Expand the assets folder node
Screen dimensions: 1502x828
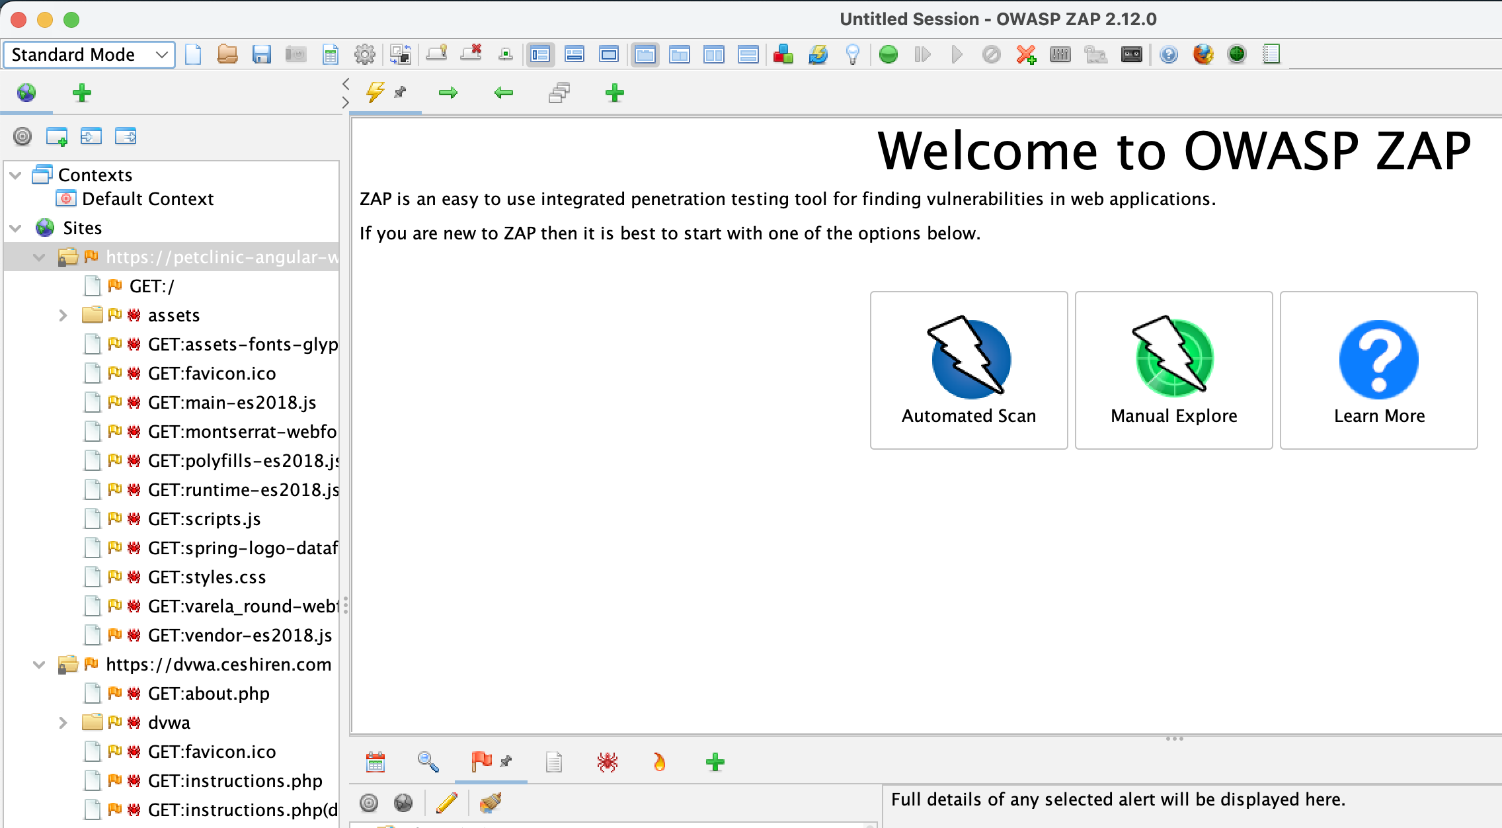pyautogui.click(x=63, y=315)
